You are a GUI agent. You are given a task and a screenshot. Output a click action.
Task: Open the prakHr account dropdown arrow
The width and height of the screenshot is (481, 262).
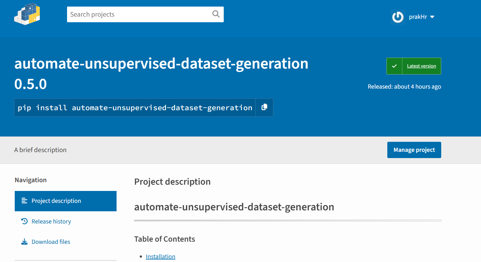(432, 17)
